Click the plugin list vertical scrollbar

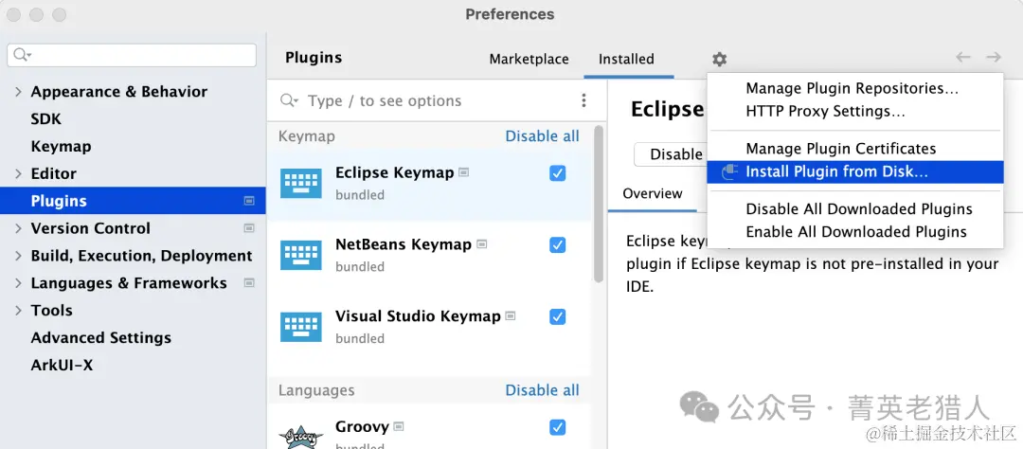coord(599,204)
